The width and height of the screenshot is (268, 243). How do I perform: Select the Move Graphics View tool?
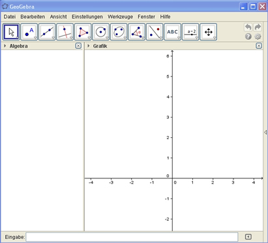[209, 32]
